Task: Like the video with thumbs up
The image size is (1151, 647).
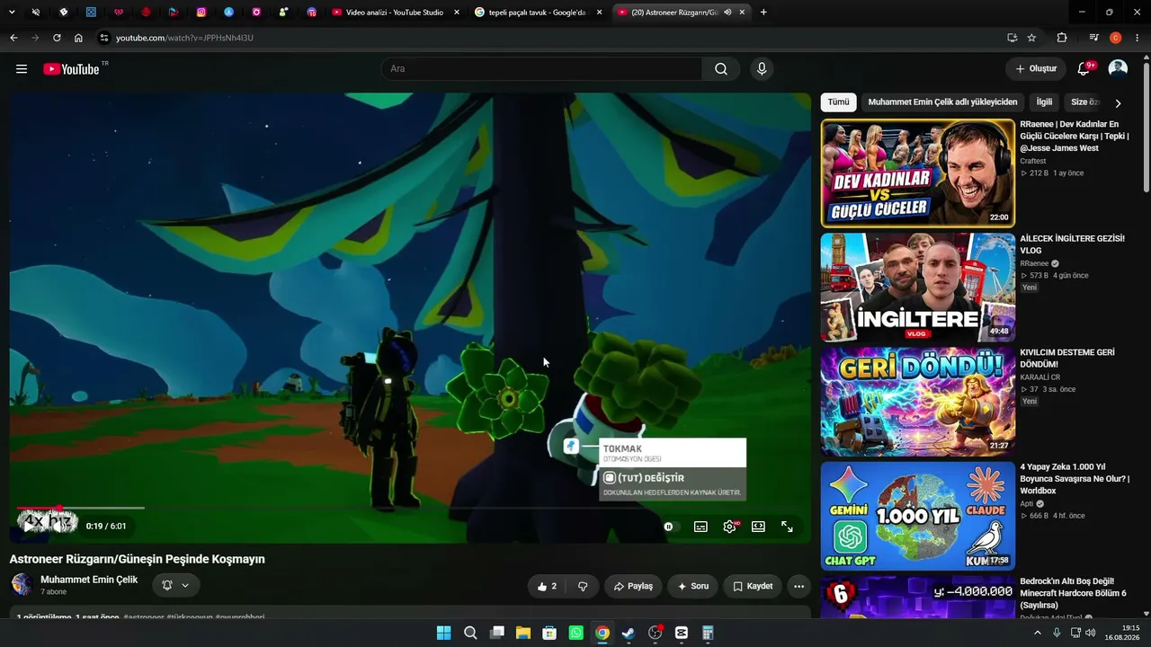Action: click(x=548, y=586)
